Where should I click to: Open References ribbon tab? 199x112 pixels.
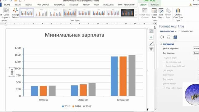coord(59,5)
